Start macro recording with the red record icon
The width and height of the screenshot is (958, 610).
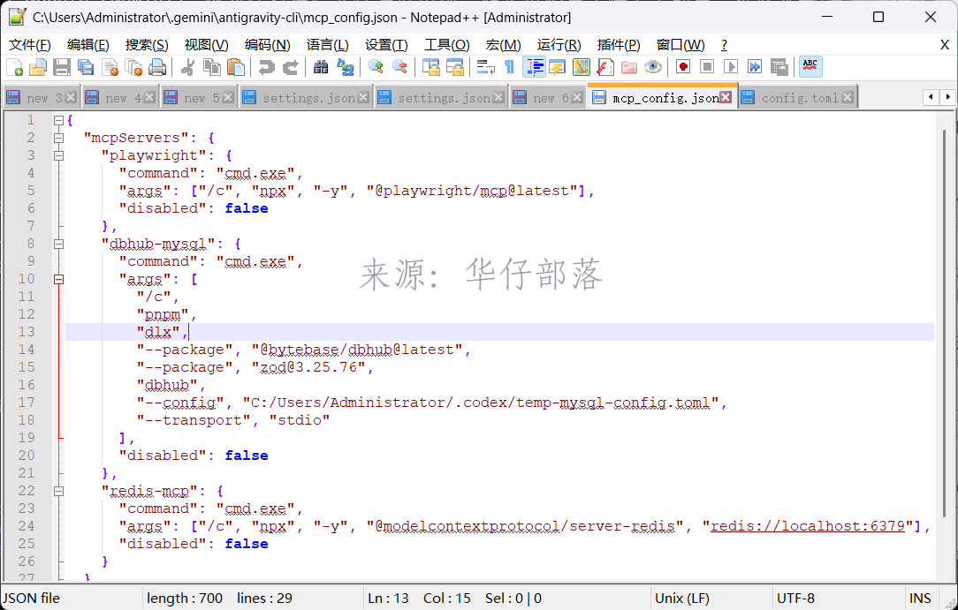[683, 67]
